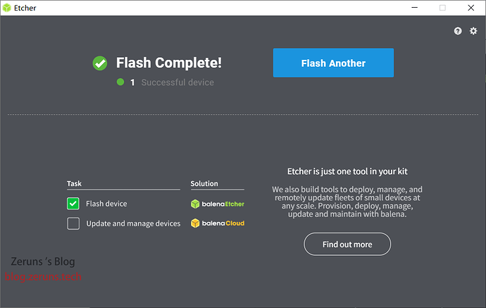
Task: Minimize the Etcher window
Action: click(411, 8)
